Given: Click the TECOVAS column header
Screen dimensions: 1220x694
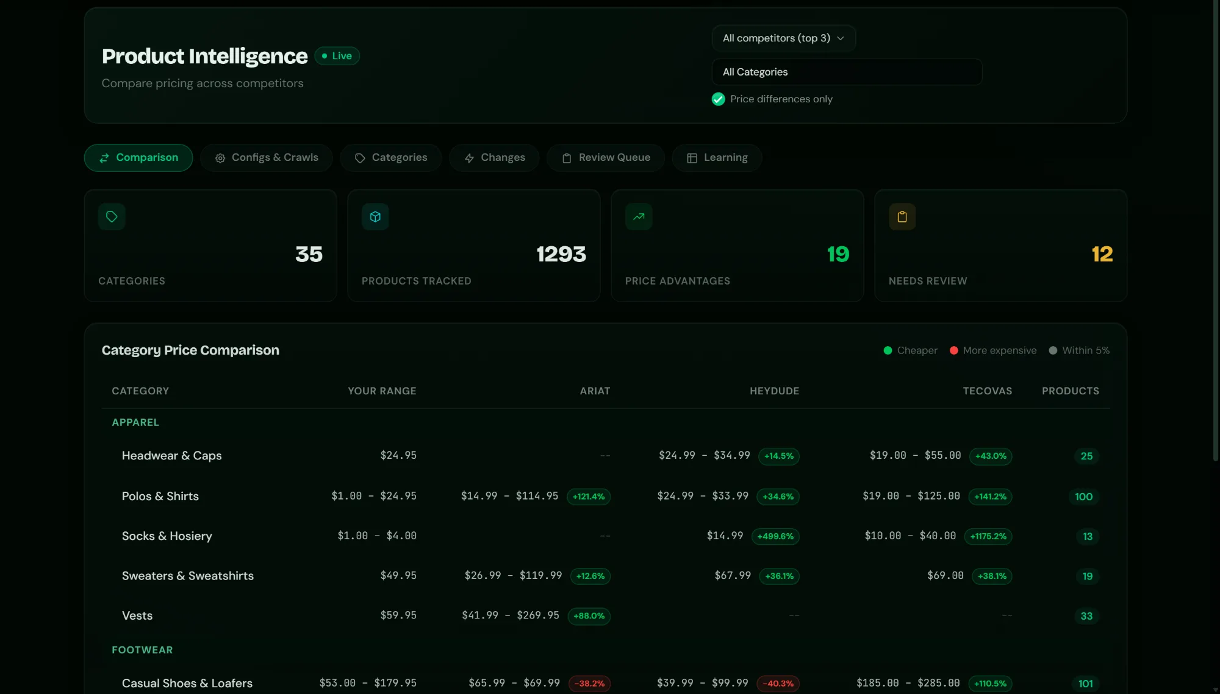Looking at the screenshot, I should tap(987, 391).
